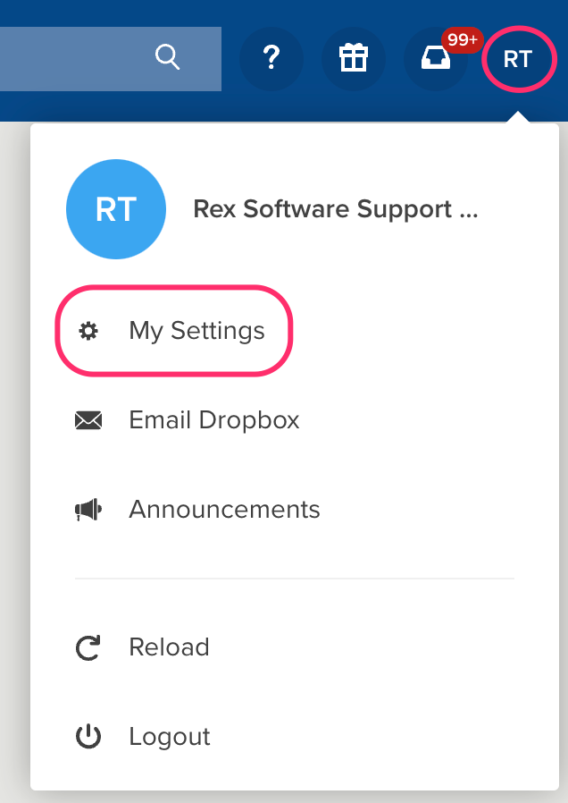Image resolution: width=568 pixels, height=803 pixels.
Task: Open the help question mark icon
Action: pyautogui.click(x=271, y=59)
